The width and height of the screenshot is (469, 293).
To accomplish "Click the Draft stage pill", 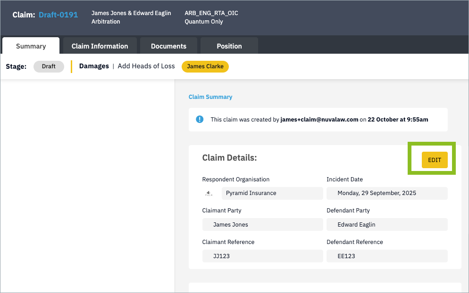I will (x=49, y=66).
